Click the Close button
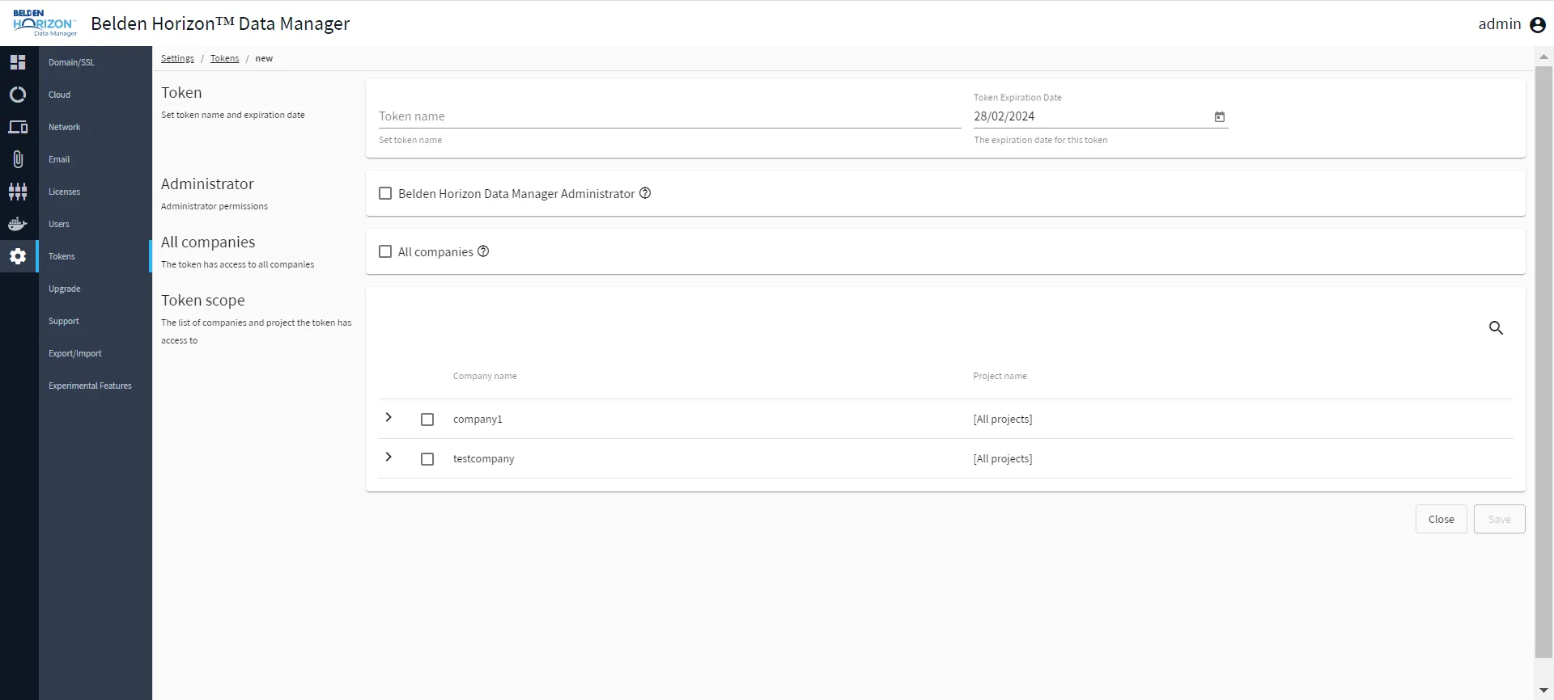 point(1441,519)
